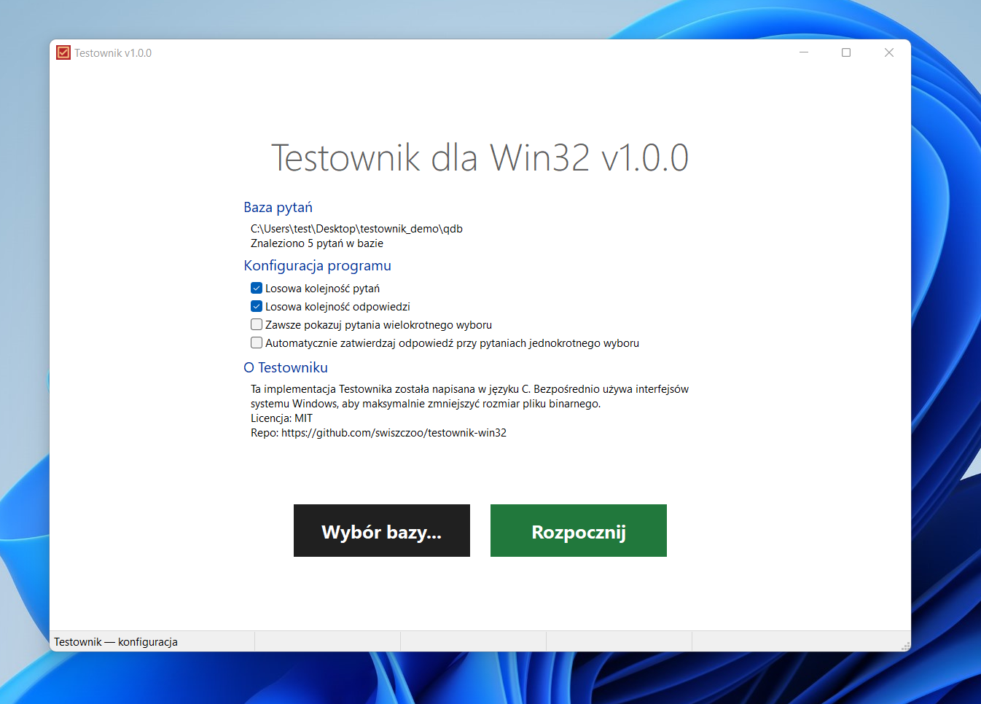Image resolution: width=981 pixels, height=704 pixels.
Task: Click the 'Baza pytań' section heading
Action: [x=278, y=208]
